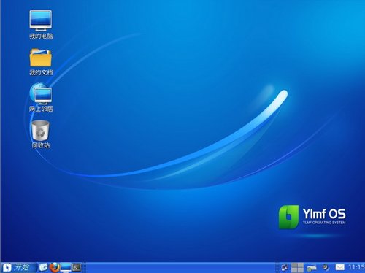Select the 网上邻居 network icon
The image size is (365, 273).
41,98
